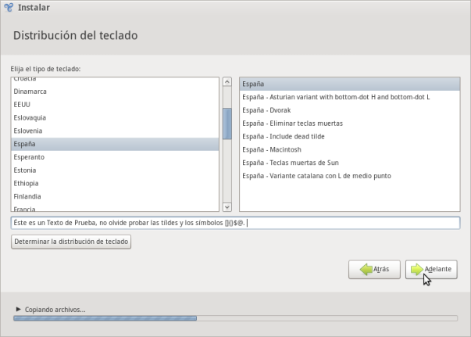Screen dimensions: 471x337
Task: Select Eslovaquia in the country list
Action: 115,118
